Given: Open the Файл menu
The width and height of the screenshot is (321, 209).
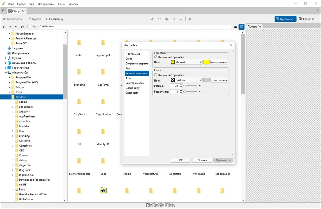Looking at the screenshot, I should click(11, 4).
